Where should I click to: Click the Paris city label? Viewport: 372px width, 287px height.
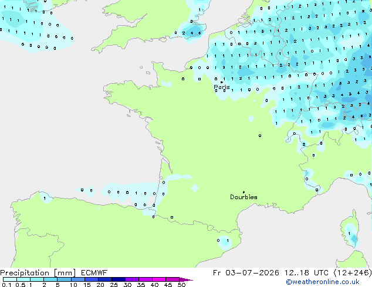[222, 87]
